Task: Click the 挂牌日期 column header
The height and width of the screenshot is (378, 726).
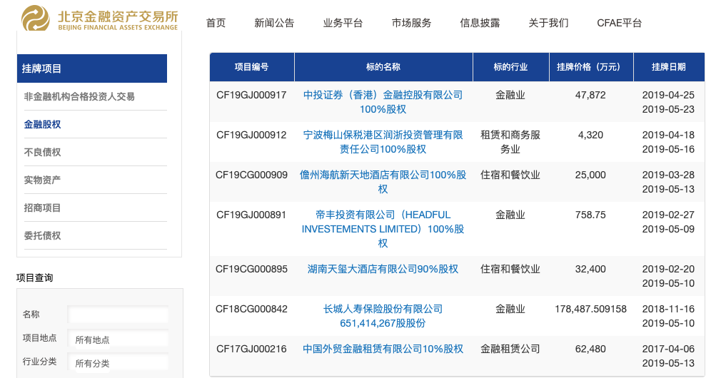Action: point(669,67)
